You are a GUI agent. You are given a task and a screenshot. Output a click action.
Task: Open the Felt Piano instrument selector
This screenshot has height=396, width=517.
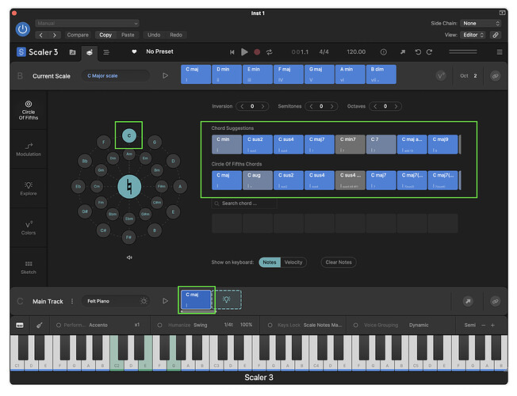(x=116, y=301)
